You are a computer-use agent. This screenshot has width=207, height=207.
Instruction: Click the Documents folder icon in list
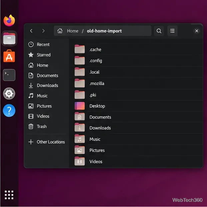point(80,117)
